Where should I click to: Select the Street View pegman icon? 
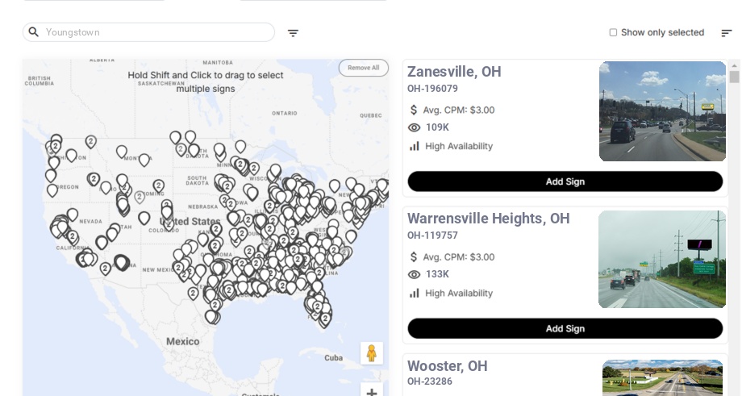tap(372, 353)
